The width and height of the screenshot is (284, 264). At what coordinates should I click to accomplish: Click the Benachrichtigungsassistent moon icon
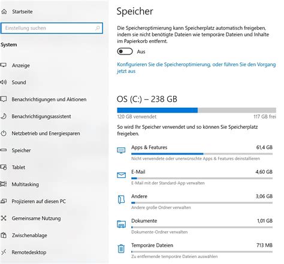4,116
